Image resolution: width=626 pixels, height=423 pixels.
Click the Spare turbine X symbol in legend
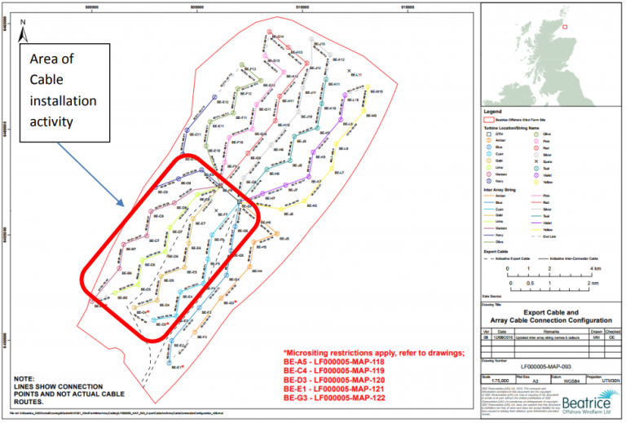pyautogui.click(x=536, y=161)
